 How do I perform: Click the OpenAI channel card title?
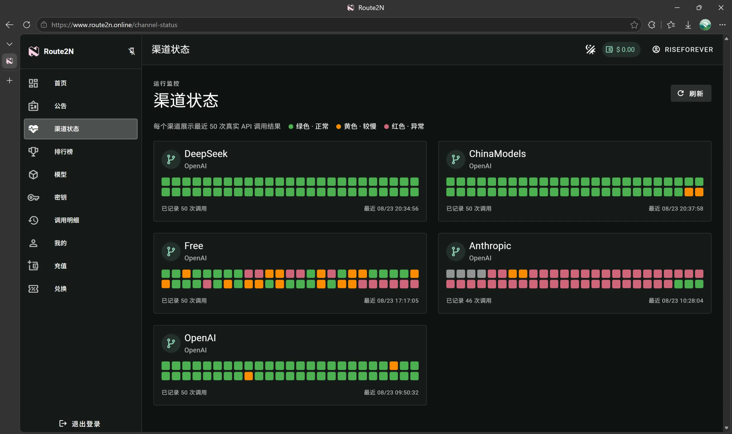coord(200,338)
